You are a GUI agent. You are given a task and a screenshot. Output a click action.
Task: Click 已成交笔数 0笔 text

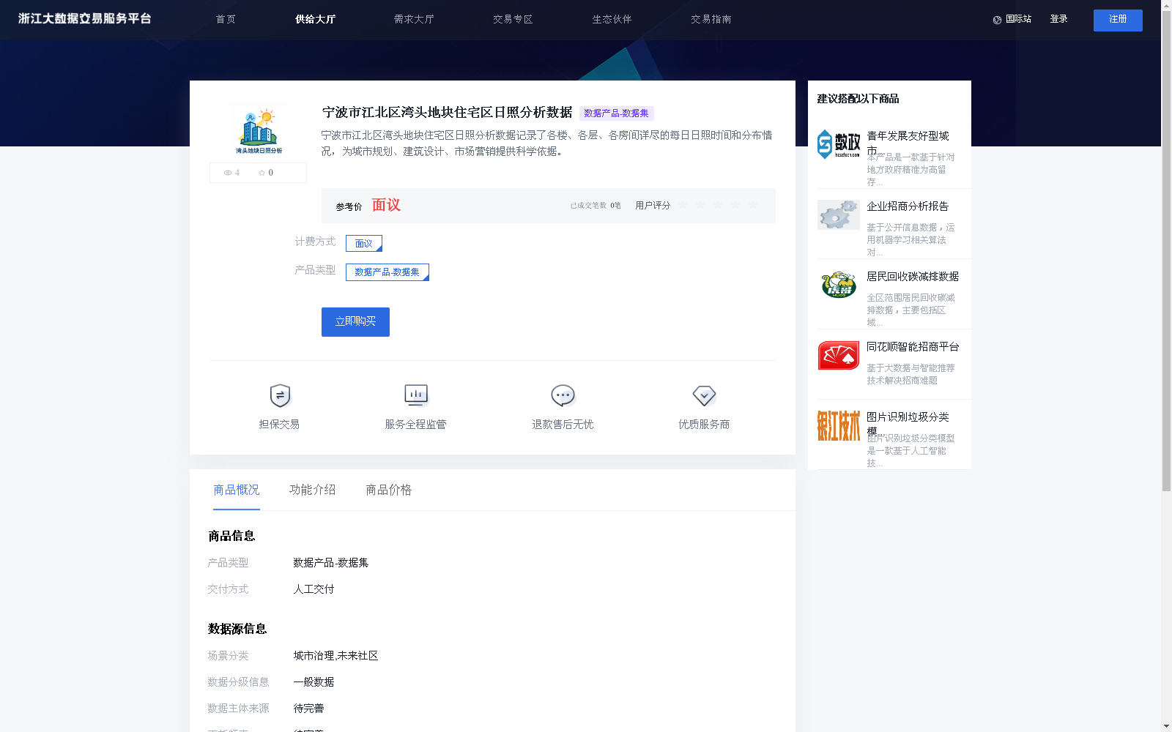596,206
